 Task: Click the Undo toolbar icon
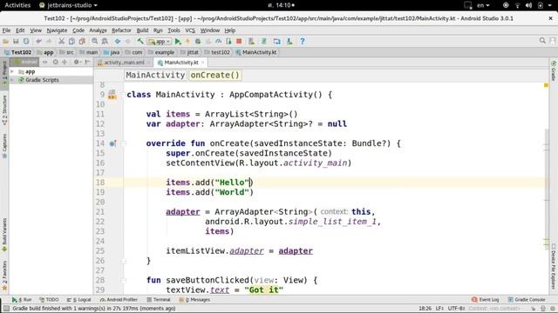(38, 42)
